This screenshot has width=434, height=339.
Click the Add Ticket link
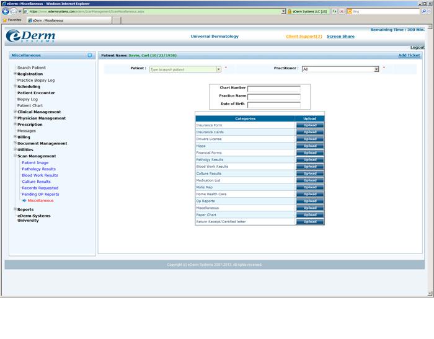coord(409,55)
